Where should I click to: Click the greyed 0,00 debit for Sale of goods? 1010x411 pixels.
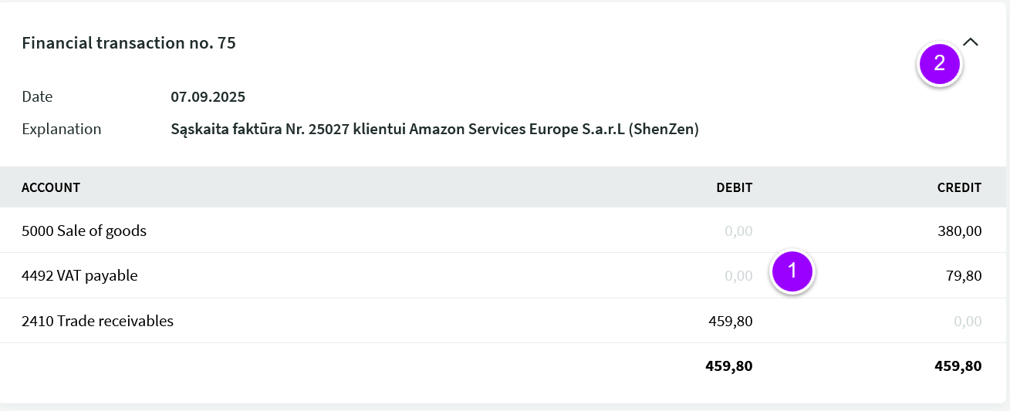pos(738,231)
